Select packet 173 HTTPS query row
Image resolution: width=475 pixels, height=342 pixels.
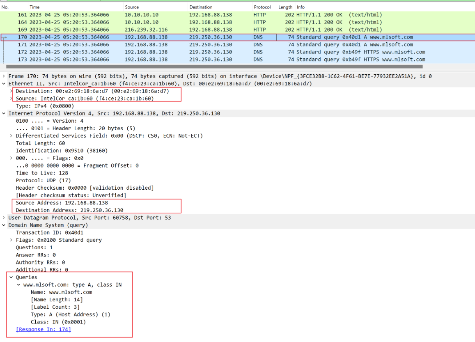click(x=237, y=60)
